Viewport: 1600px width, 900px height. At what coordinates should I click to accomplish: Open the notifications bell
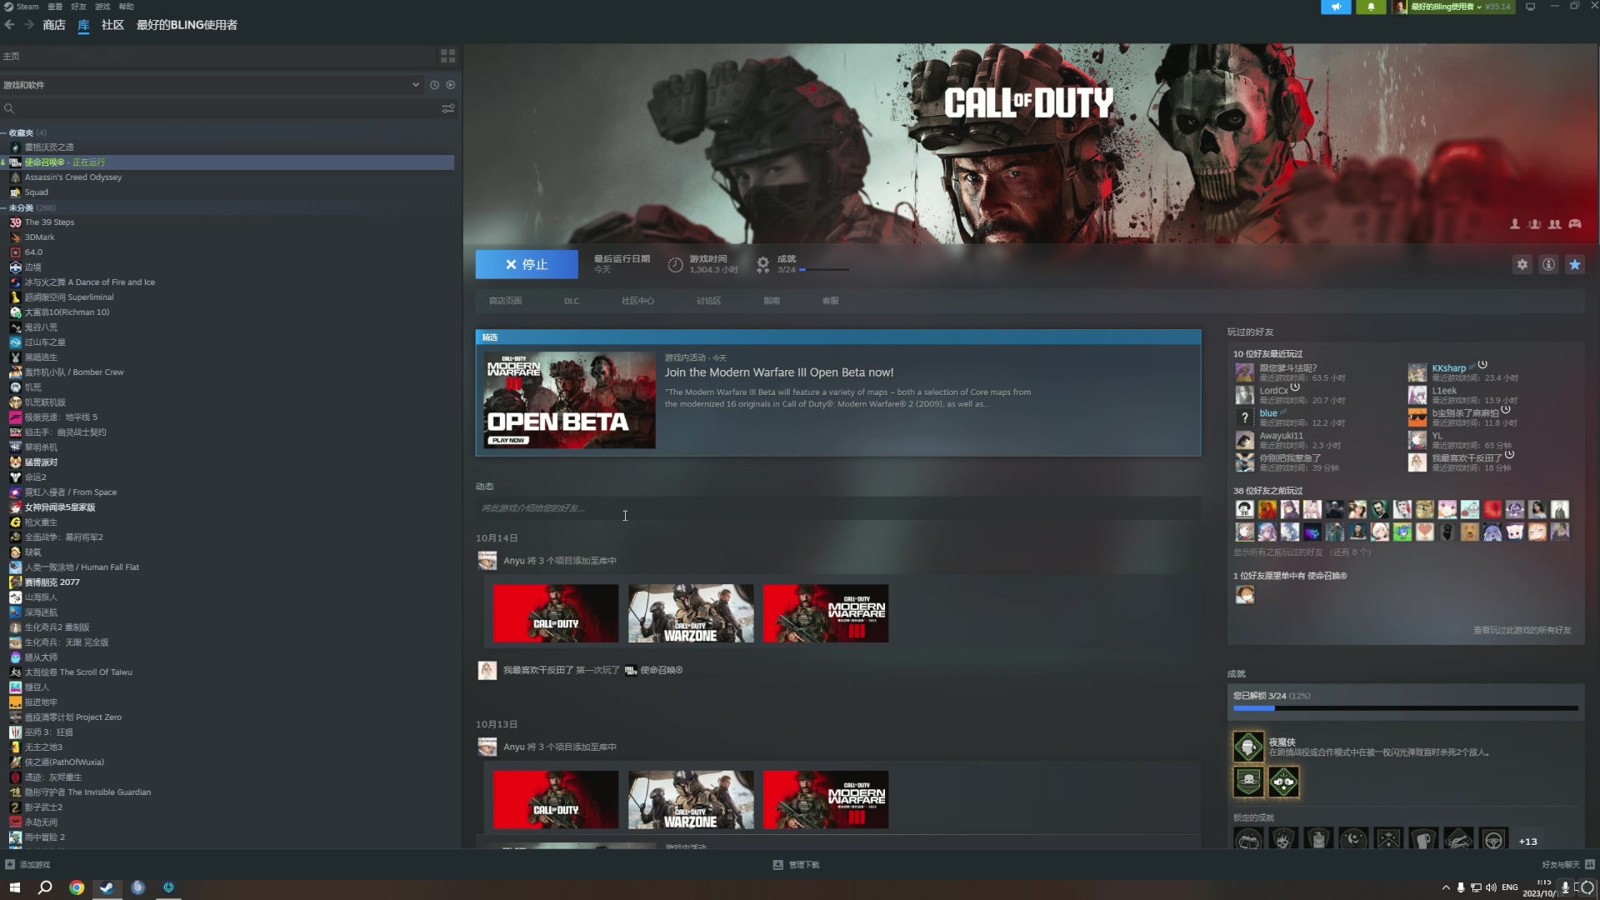pos(1371,7)
